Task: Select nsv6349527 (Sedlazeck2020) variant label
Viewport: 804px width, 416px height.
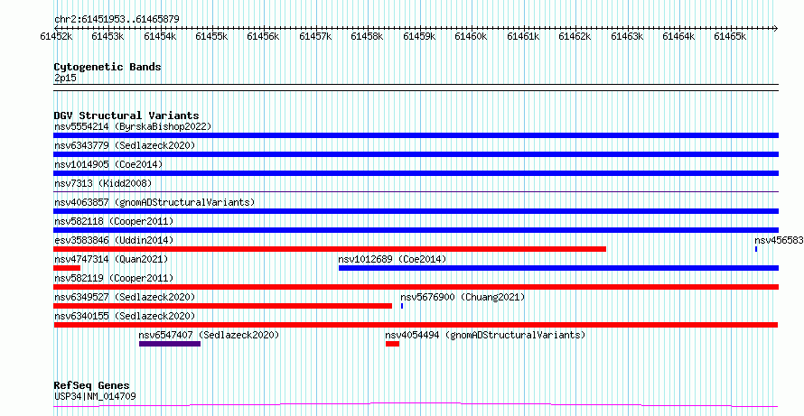Action: (x=125, y=297)
